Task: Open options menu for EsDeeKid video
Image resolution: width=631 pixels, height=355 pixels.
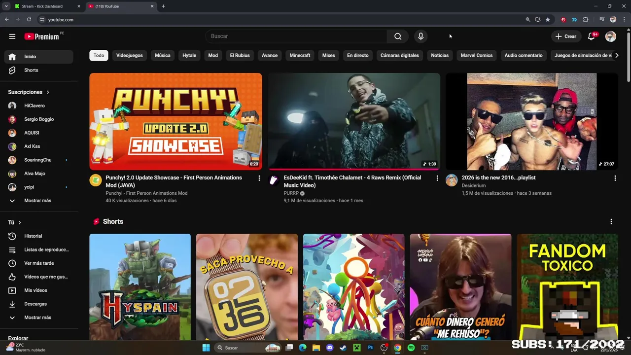Action: 437,178
